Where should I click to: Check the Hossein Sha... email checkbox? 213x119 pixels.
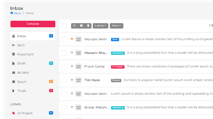tap(64, 53)
